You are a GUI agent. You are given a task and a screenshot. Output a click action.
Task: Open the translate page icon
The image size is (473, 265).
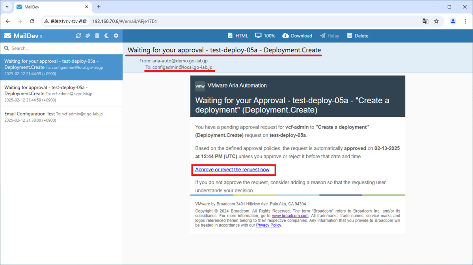[x=425, y=21]
